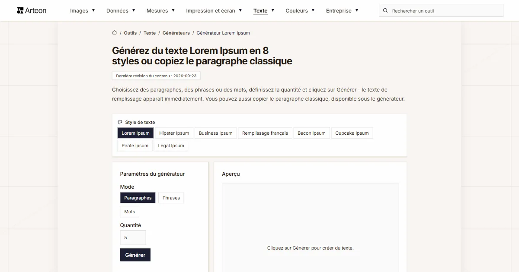Choose Mots mode
This screenshot has height=272, width=519.
[x=130, y=212]
